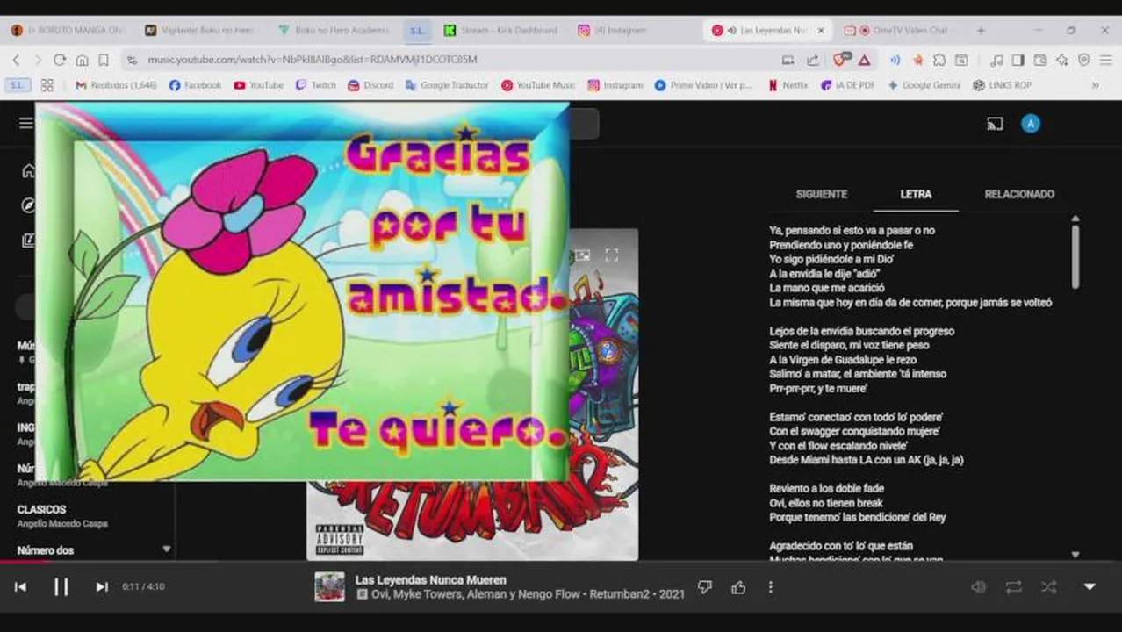Open the Prime Video bookmark
The width and height of the screenshot is (1122, 632).
704,85
